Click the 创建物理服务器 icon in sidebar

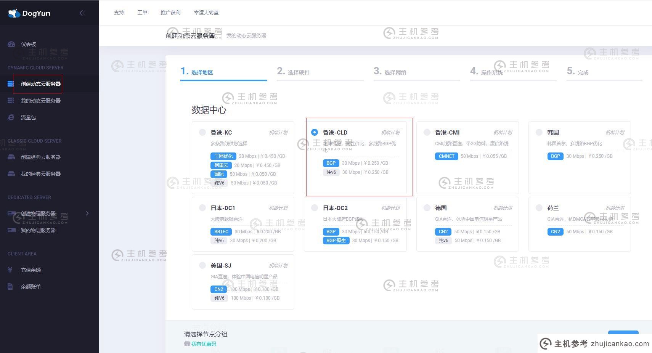pyautogui.click(x=11, y=213)
